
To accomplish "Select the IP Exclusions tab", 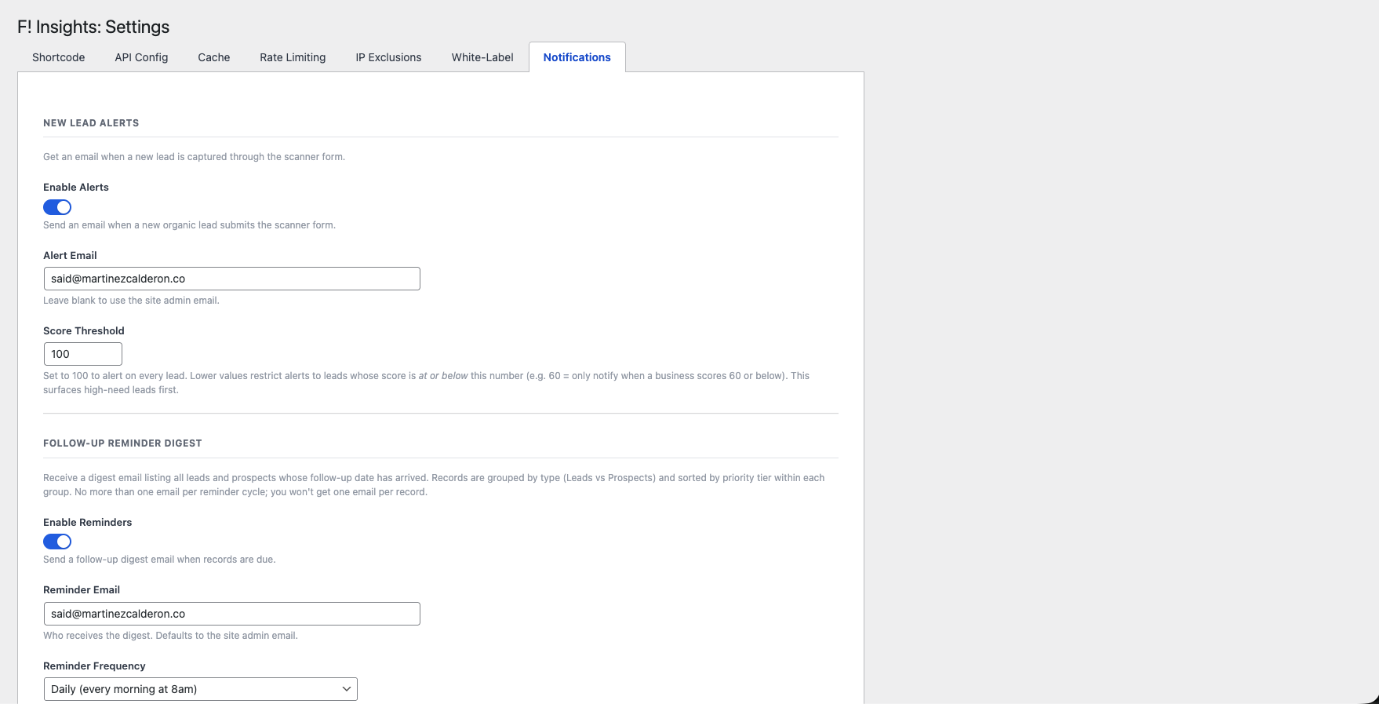I will [388, 57].
